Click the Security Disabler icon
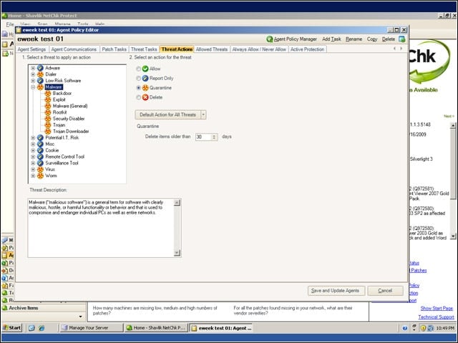 click(x=48, y=119)
